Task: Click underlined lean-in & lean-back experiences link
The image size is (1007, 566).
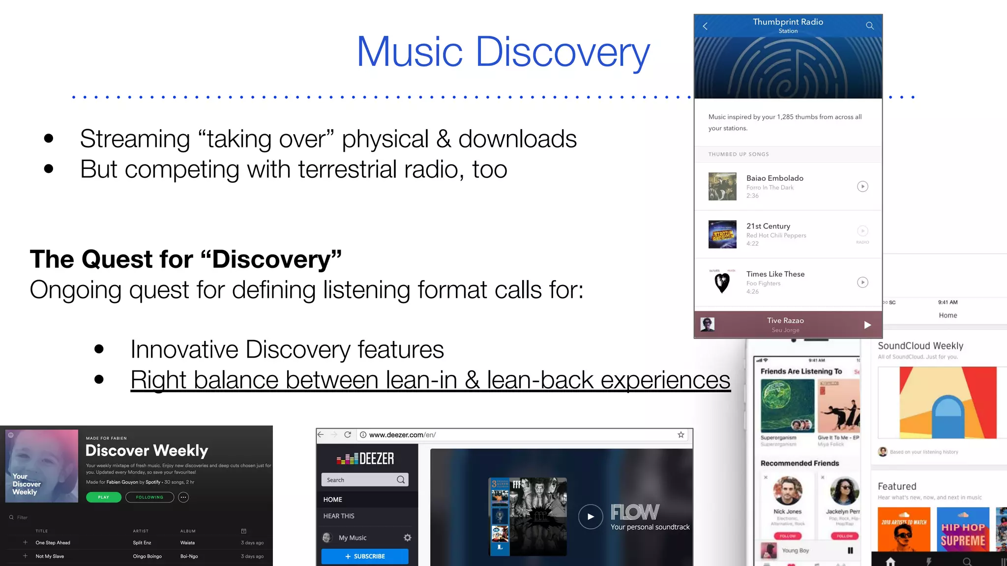Action: tap(430, 380)
